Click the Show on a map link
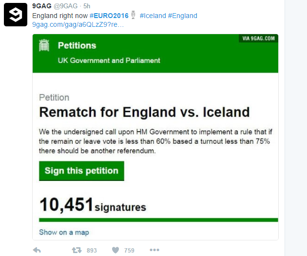The height and width of the screenshot is (256, 307). click(64, 232)
